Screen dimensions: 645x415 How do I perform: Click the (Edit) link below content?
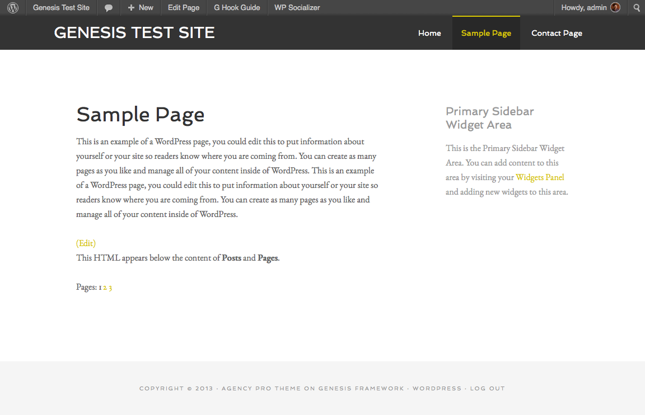(86, 243)
